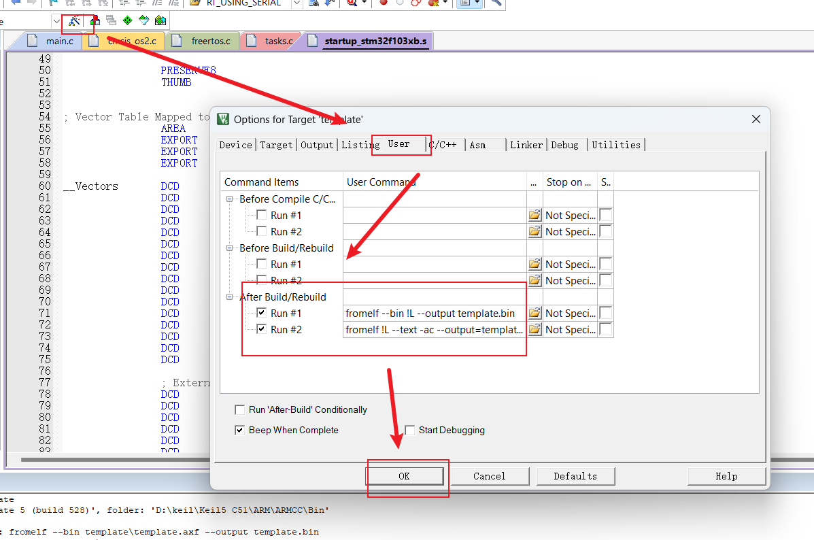
Task: Launch the Pack Installer icon
Action: click(x=160, y=21)
